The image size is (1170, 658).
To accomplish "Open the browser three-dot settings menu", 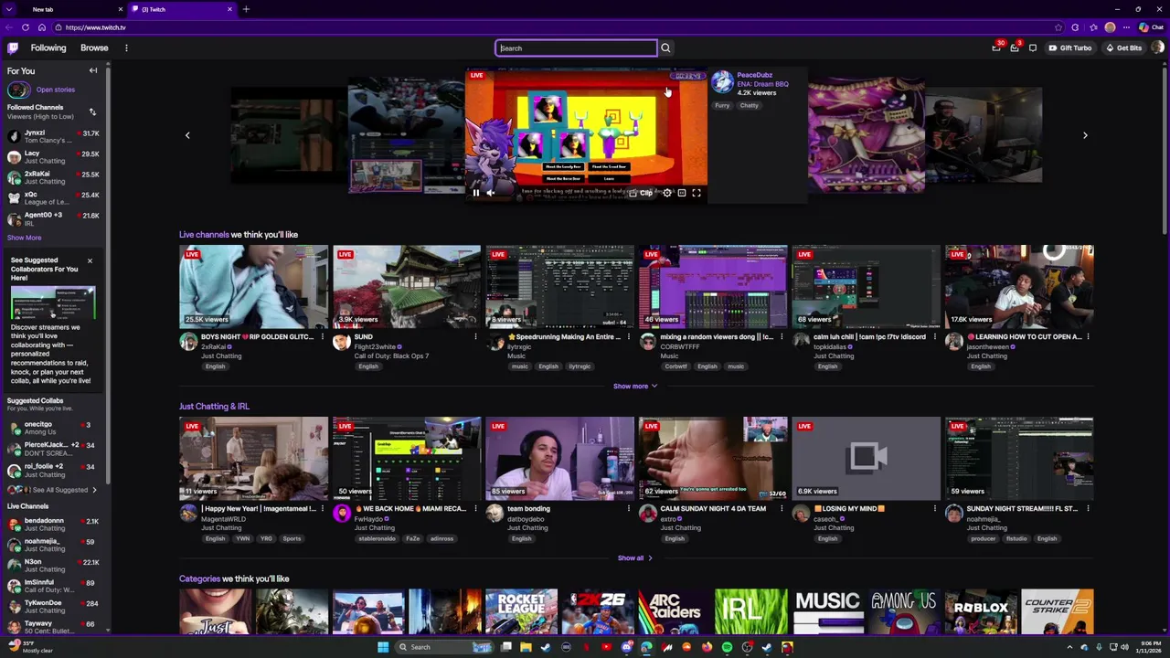I will pos(1126,27).
